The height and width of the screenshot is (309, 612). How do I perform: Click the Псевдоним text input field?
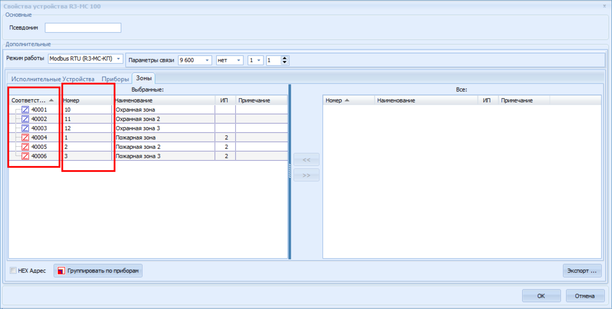[83, 28]
